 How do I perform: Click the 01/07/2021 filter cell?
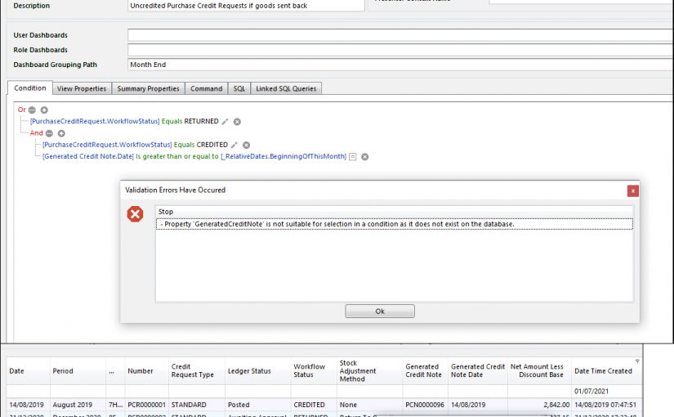tap(607, 391)
